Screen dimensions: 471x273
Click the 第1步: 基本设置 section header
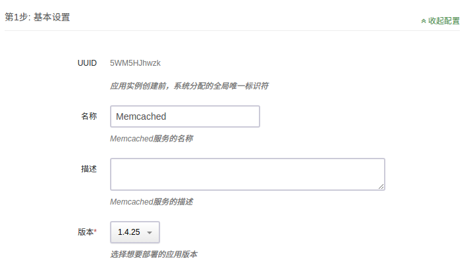click(38, 18)
